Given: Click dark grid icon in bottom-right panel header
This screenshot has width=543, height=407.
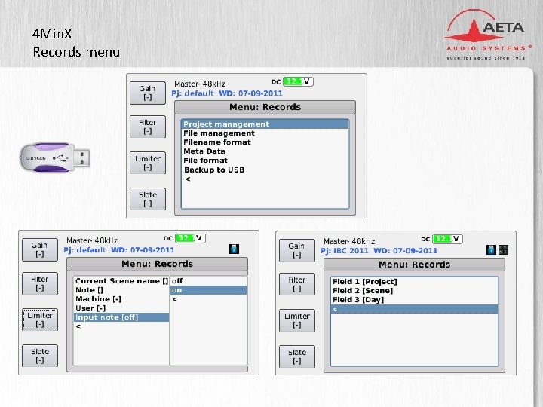Looking at the screenshot, I should point(503,249).
